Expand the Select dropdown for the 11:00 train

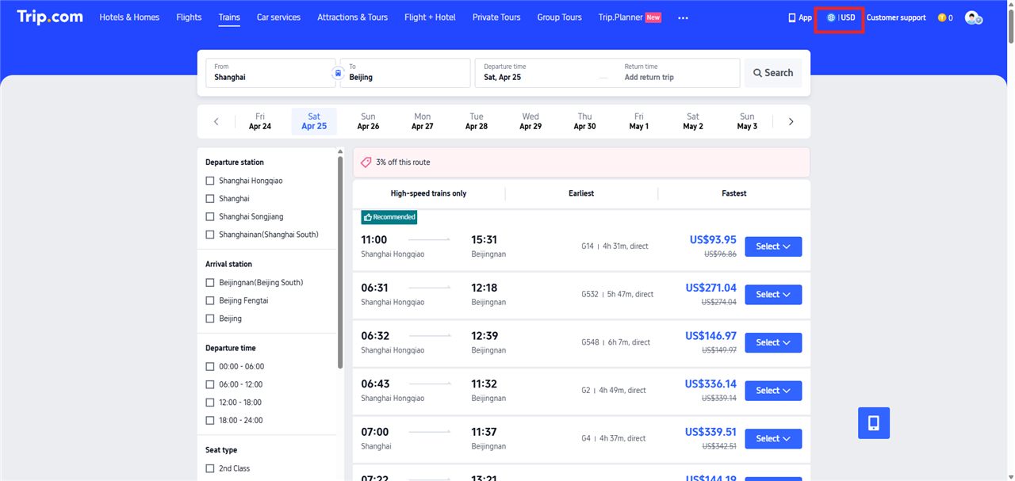(772, 246)
